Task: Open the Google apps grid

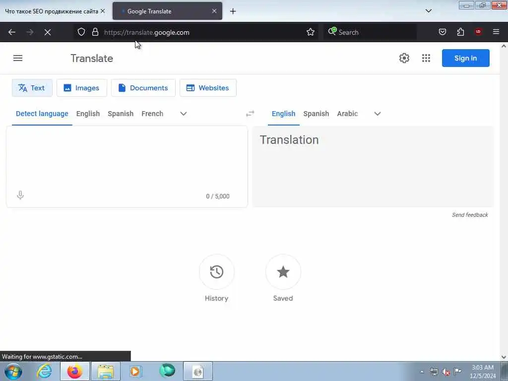Action: tap(426, 58)
